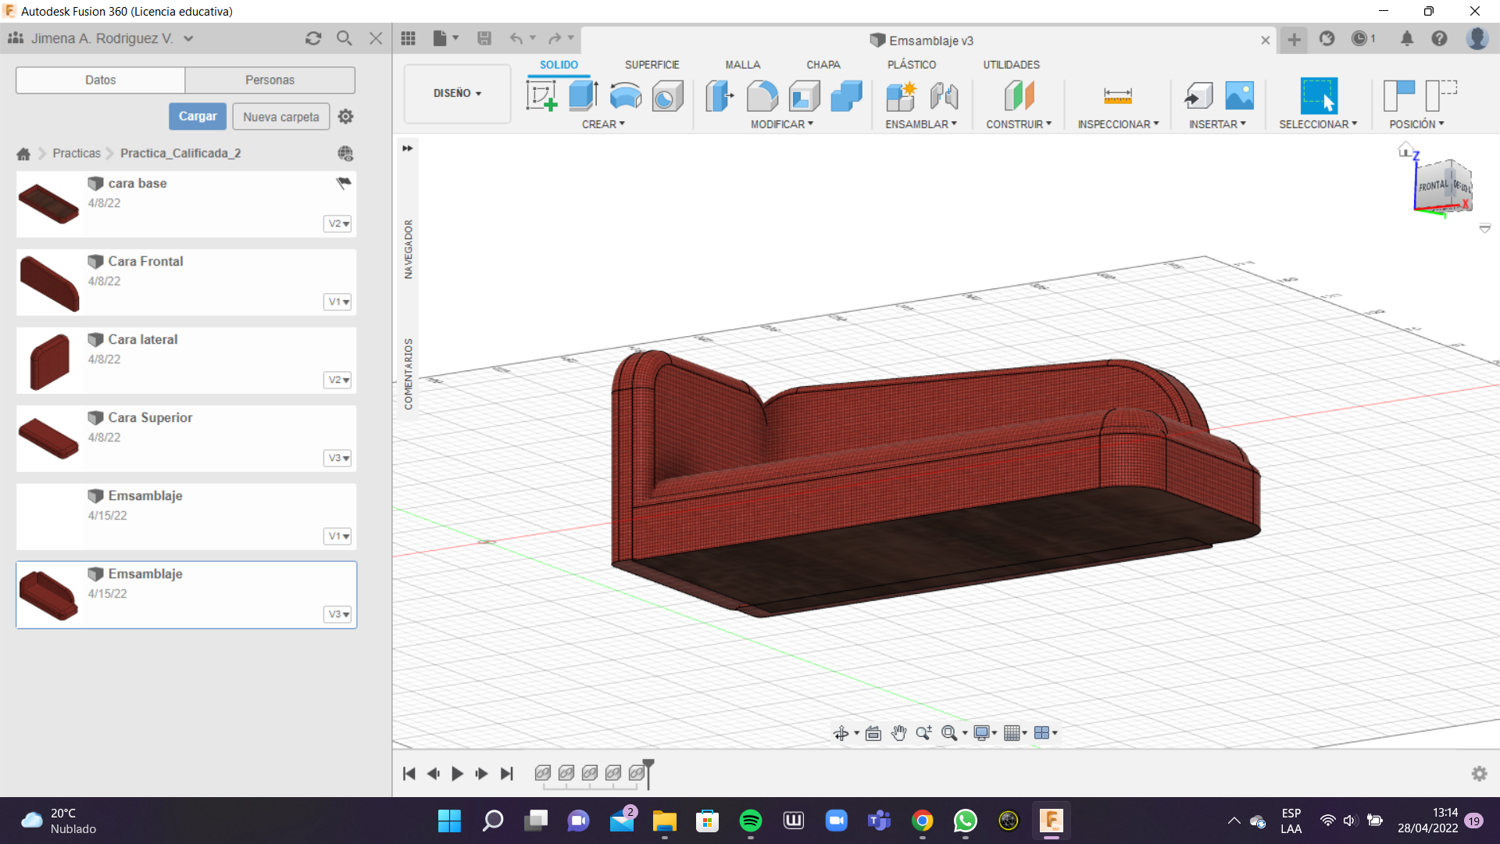Expand the MODIFICAR menu dropdown
Image resolution: width=1500 pixels, height=844 pixels.
(782, 124)
